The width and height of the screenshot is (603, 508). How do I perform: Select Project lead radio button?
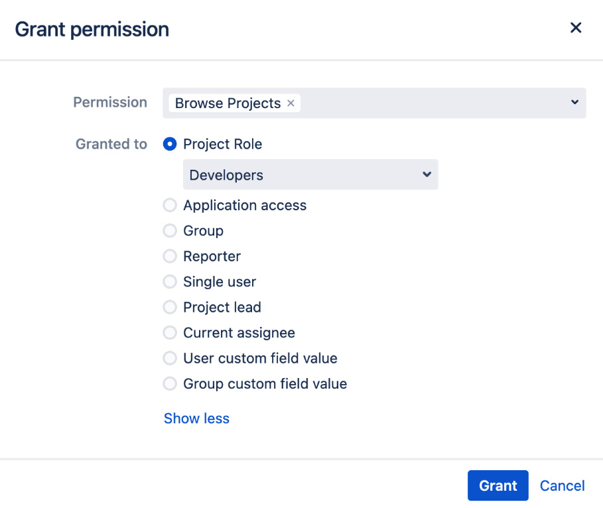point(170,307)
